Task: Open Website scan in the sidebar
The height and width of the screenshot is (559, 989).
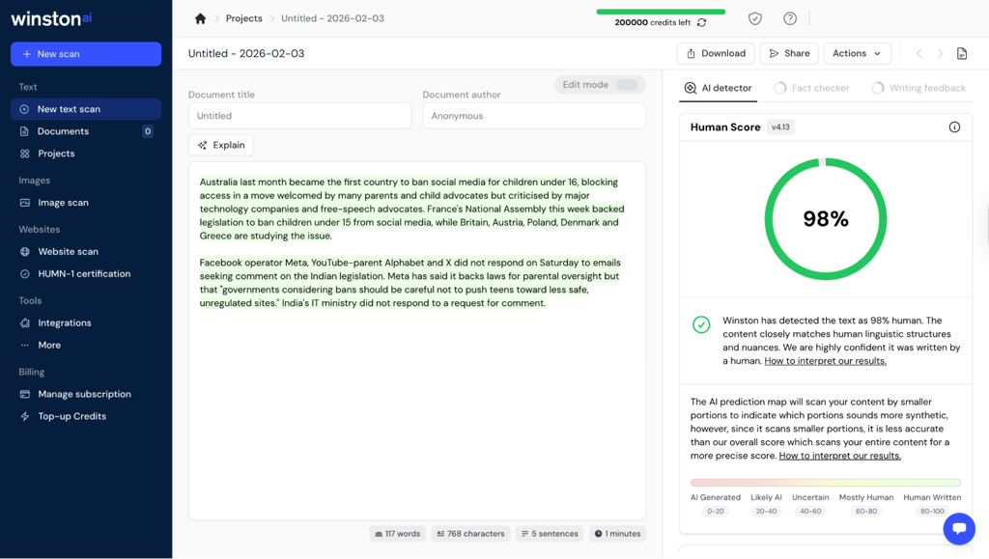Action: (69, 251)
